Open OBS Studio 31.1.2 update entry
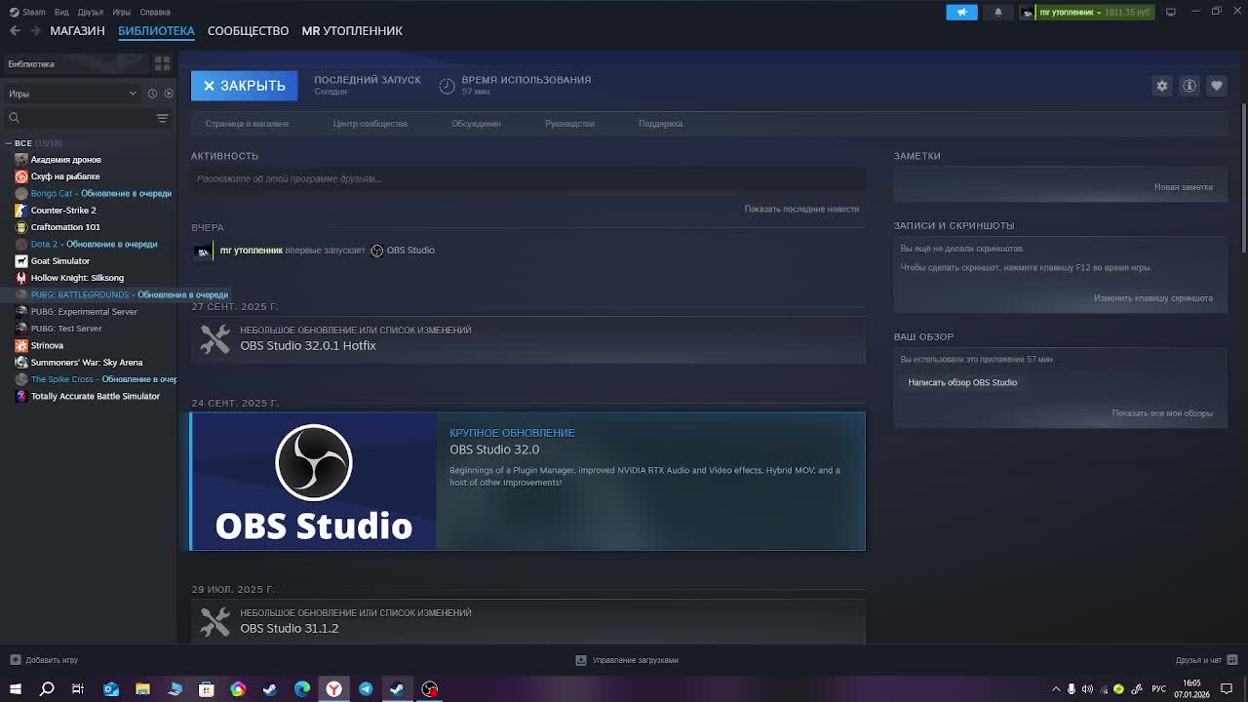The height and width of the screenshot is (702, 1248). pos(527,622)
